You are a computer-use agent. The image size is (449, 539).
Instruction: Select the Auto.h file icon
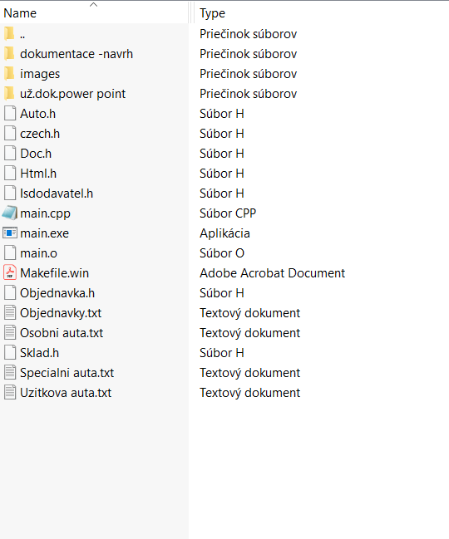coord(10,114)
